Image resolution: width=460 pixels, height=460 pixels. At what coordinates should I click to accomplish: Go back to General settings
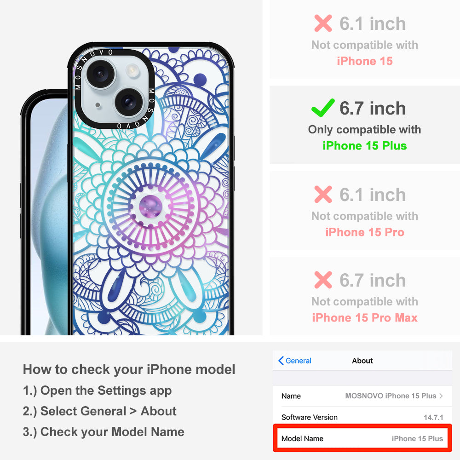[x=295, y=361]
